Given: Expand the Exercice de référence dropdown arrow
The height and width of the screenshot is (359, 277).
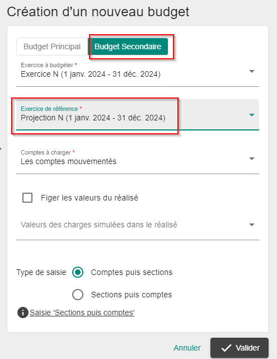Looking at the screenshot, I should 252,115.
